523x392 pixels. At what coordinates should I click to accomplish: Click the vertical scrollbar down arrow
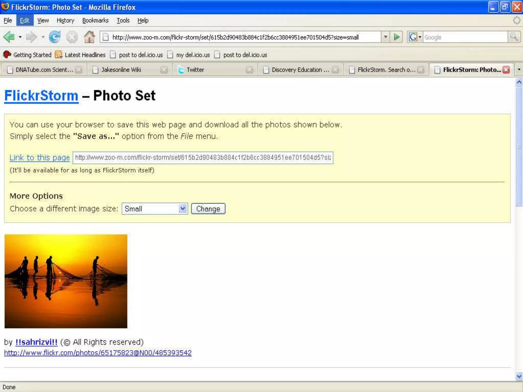click(519, 376)
